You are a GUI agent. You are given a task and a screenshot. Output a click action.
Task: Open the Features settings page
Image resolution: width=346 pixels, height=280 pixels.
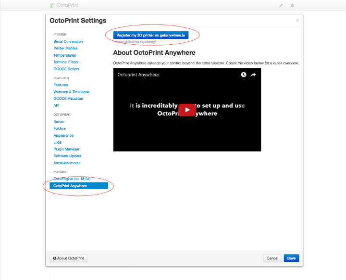(61, 85)
